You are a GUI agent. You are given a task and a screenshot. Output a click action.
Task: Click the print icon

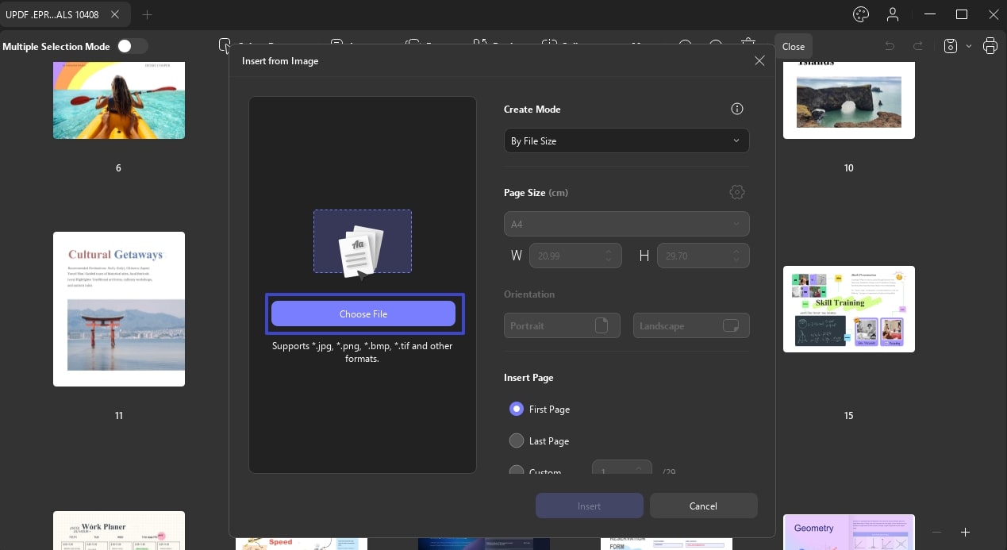[990, 46]
